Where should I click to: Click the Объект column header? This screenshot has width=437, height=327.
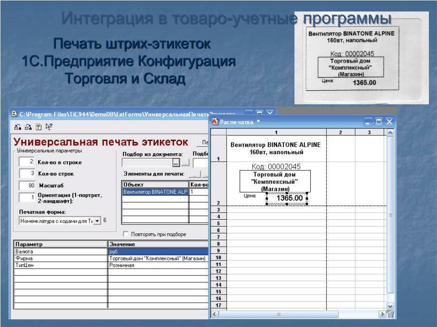(155, 185)
